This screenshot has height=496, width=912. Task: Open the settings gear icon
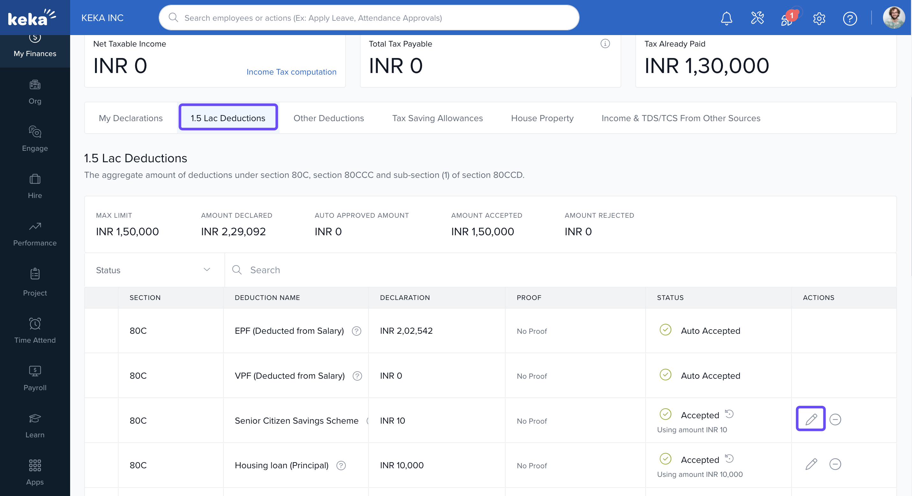[x=819, y=18]
